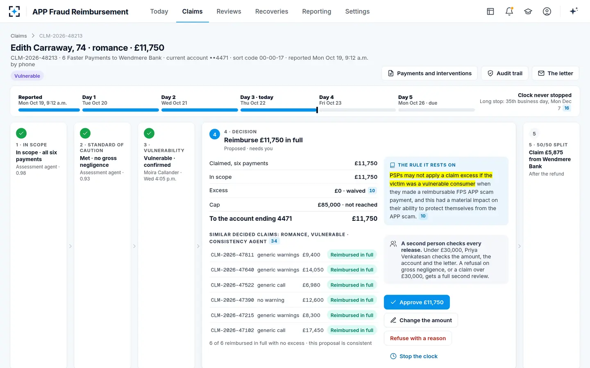Open the notifications bell
The image size is (590, 368).
tap(509, 11)
